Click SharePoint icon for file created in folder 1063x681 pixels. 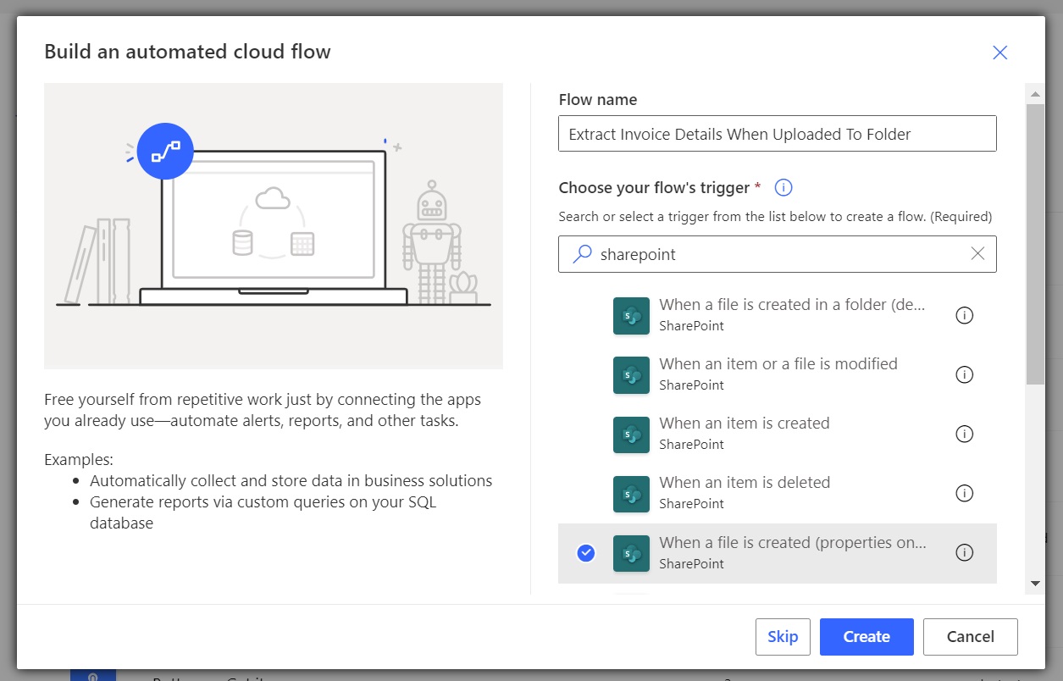pos(631,315)
